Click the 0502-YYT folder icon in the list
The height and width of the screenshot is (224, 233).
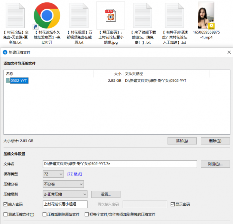pos(8,81)
